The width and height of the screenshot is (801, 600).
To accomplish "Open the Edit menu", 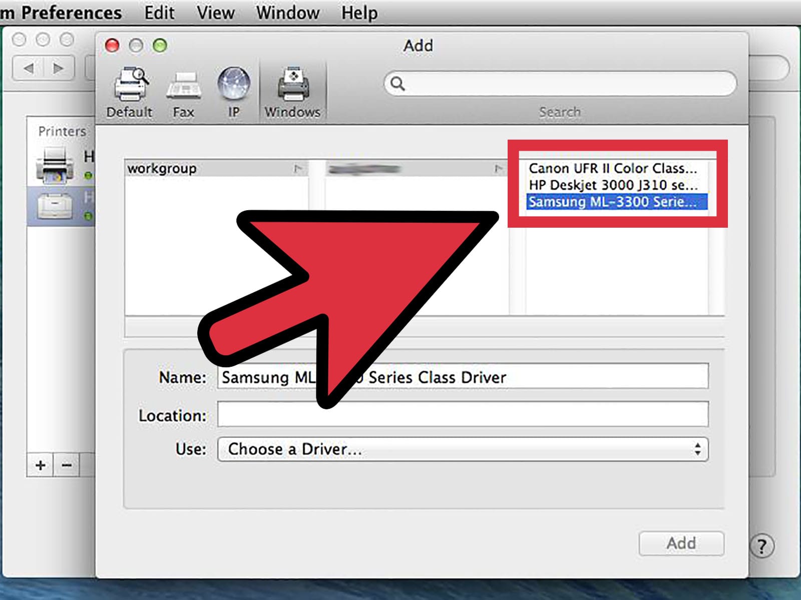I will point(160,12).
